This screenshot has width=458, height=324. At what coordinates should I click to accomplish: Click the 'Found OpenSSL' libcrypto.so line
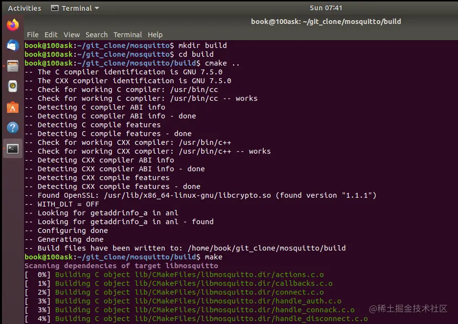201,195
